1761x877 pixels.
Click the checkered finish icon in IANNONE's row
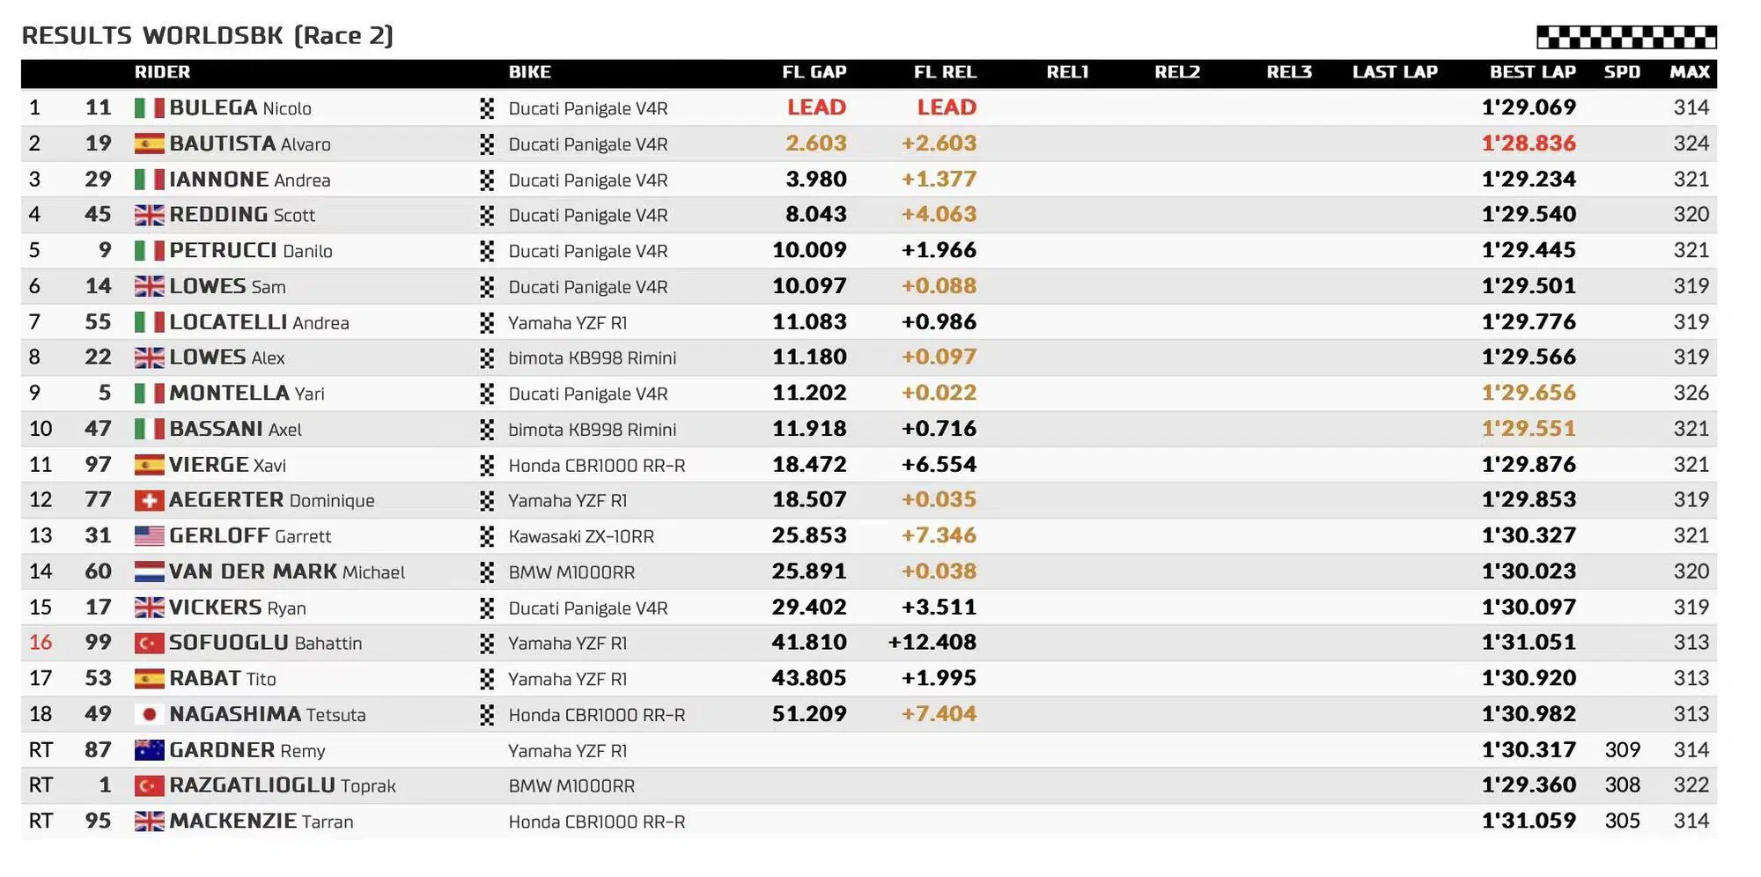click(487, 181)
